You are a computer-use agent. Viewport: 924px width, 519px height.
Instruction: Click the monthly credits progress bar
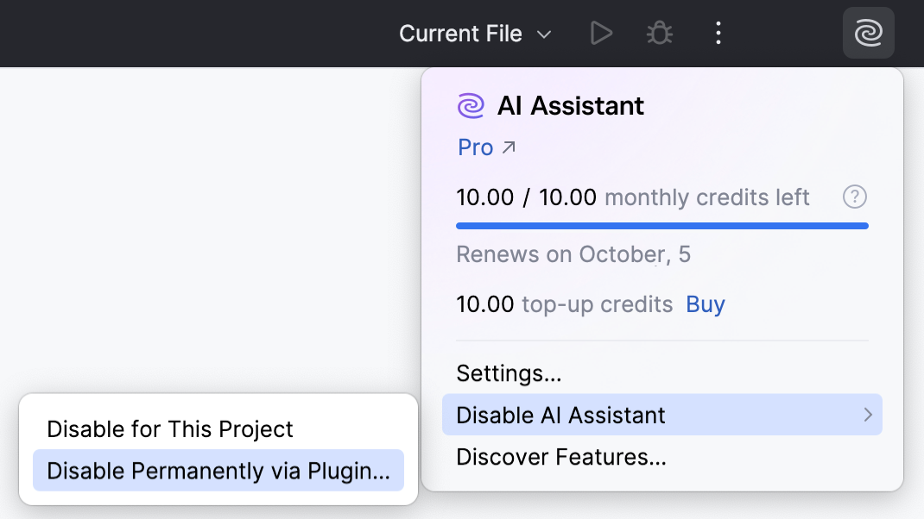661,224
